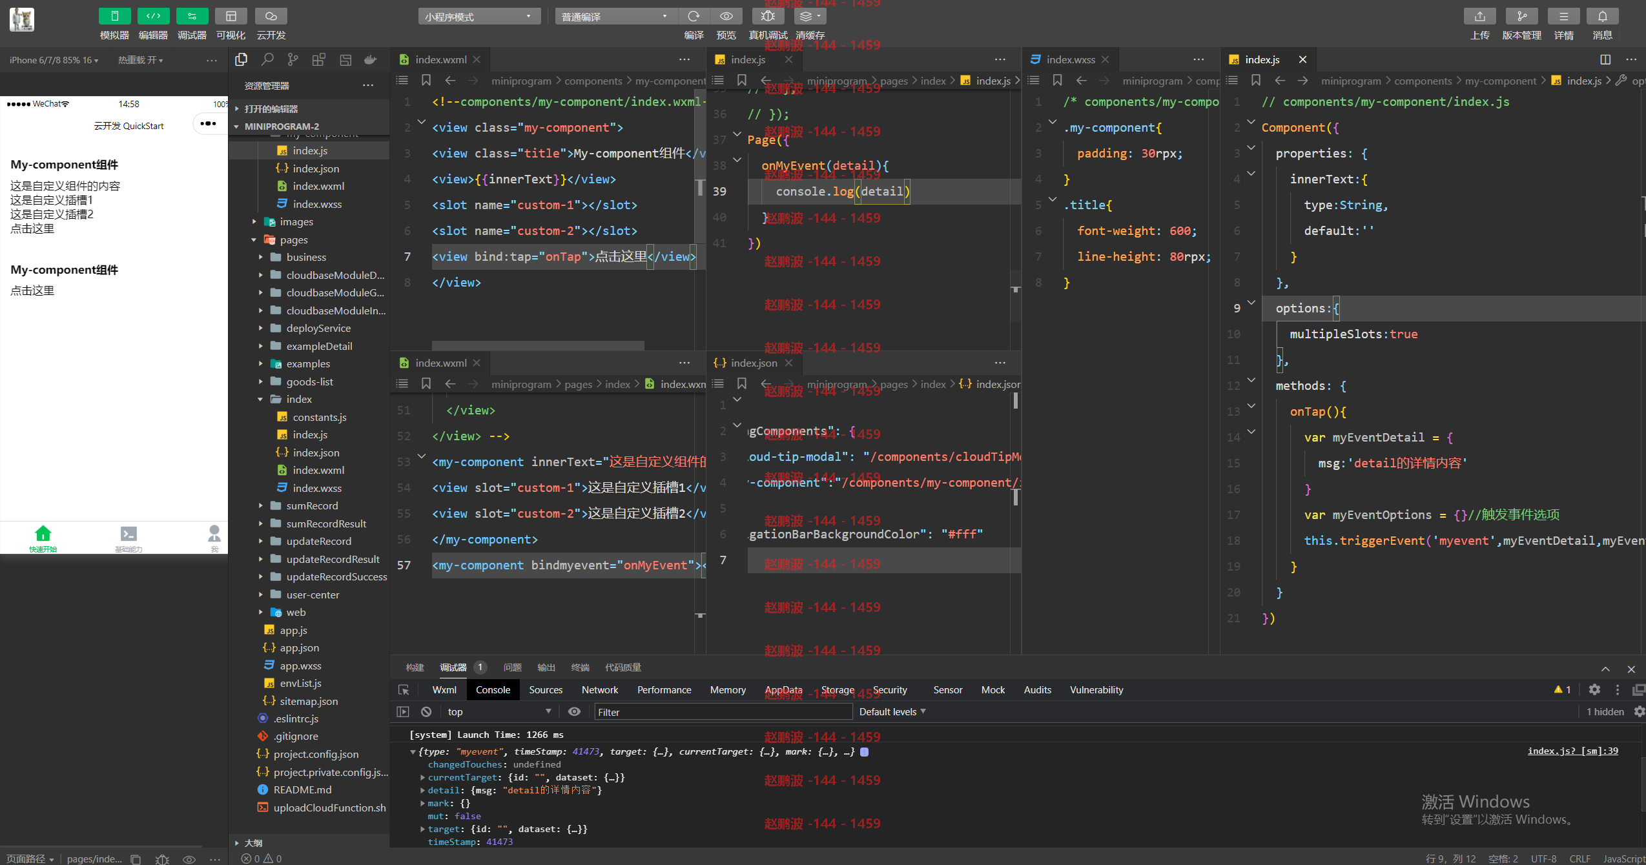Start real device debugging icon

[768, 16]
